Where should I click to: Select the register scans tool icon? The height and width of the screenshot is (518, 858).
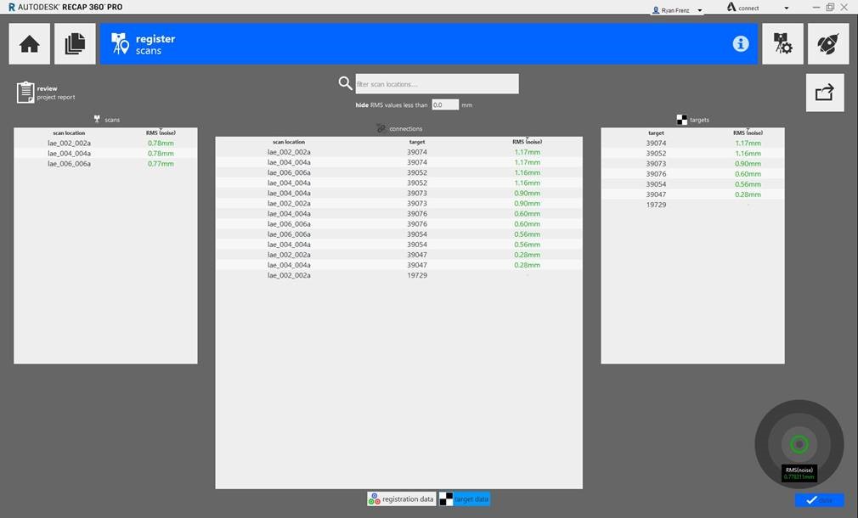point(119,43)
